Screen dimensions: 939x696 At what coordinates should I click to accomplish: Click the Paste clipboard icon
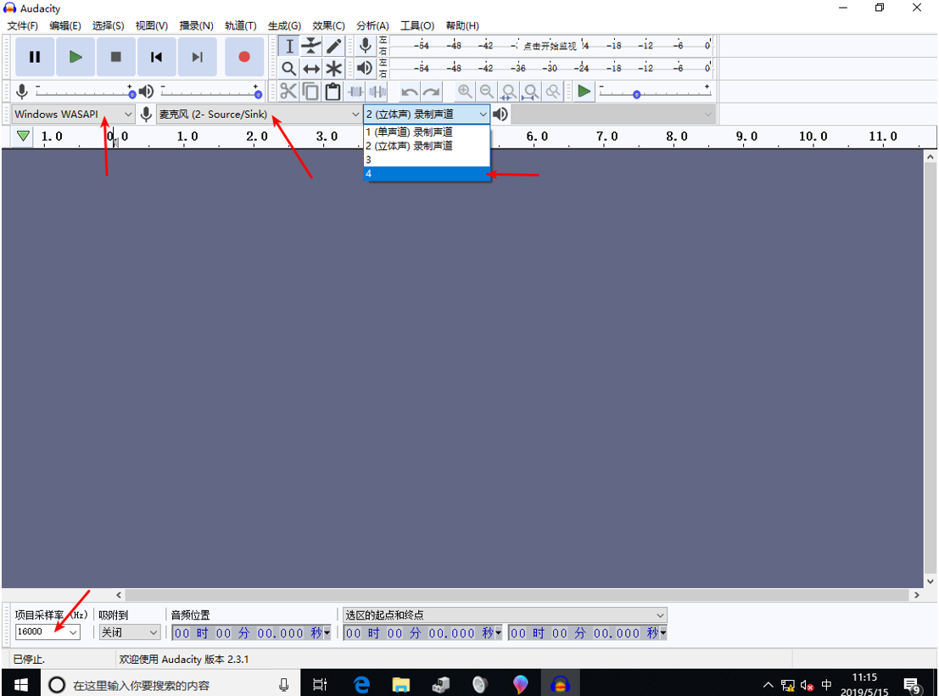pos(333,92)
